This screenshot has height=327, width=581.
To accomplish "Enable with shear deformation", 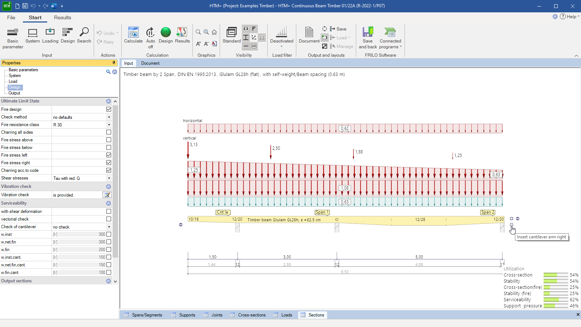I will pos(109,211).
